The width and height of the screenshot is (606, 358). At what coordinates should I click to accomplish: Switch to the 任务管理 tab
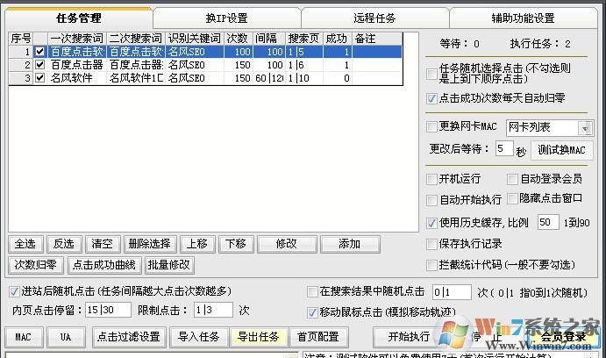(x=79, y=18)
